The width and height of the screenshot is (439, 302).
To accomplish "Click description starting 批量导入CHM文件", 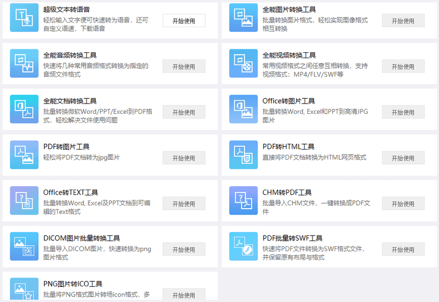I will (x=317, y=207).
